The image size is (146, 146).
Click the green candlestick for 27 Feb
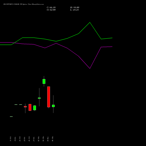[35, 108]
